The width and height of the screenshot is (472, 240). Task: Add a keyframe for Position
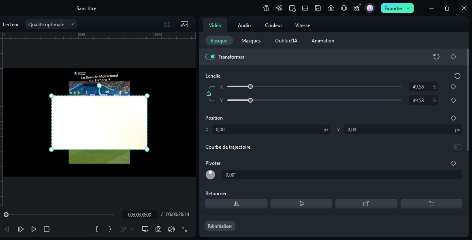[x=453, y=118]
